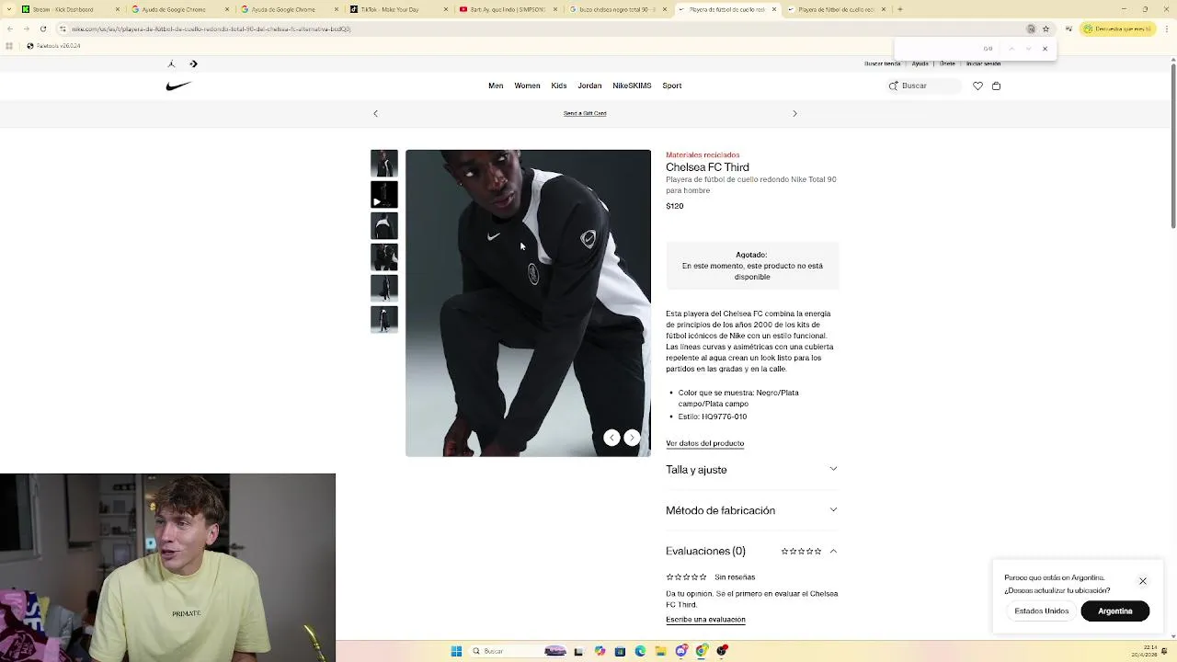Click the search magnifier in Buscar box

(893, 86)
